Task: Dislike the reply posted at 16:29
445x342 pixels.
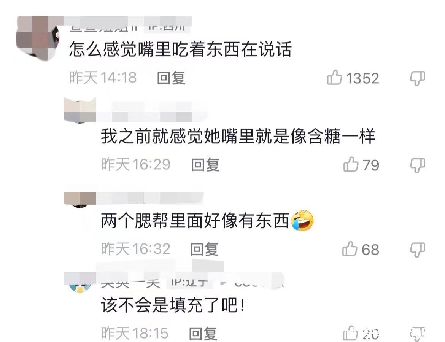Action: (x=418, y=165)
